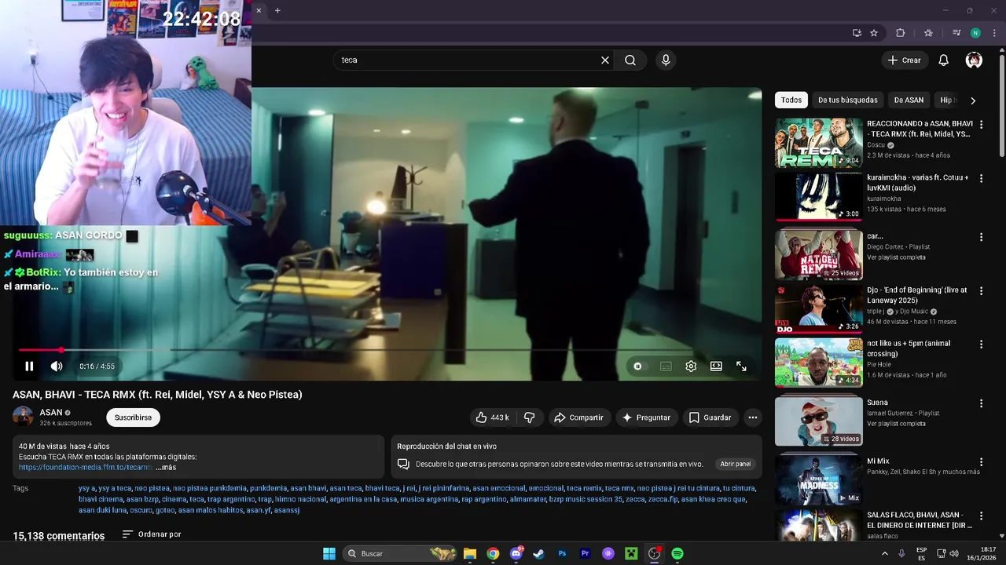Screen dimensions: 1006x565
Task: Pause the video with the pause button
Action: coord(29,366)
